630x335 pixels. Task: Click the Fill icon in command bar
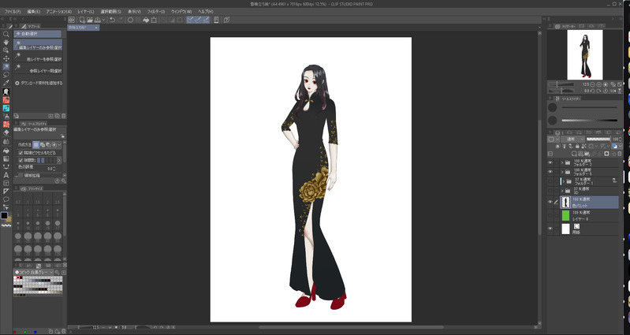click(x=146, y=20)
